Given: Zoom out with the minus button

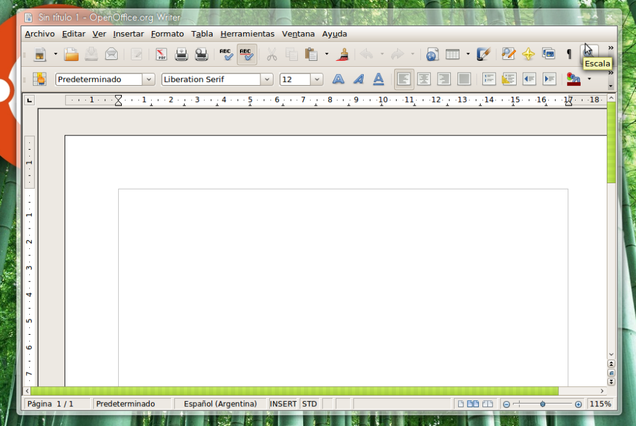Looking at the screenshot, I should pos(506,404).
